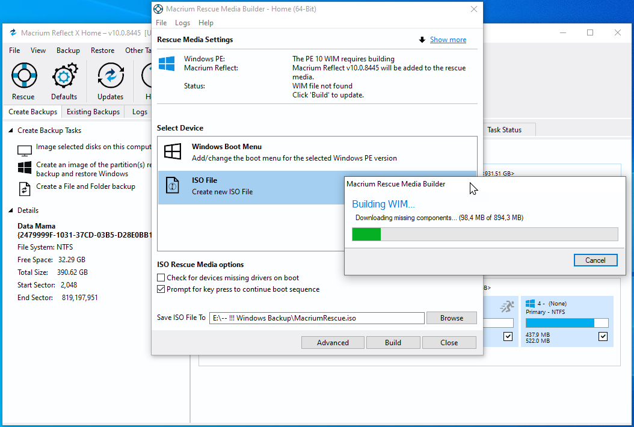
Task: Click the Total Size 390.62 GB value
Action: coord(72,272)
